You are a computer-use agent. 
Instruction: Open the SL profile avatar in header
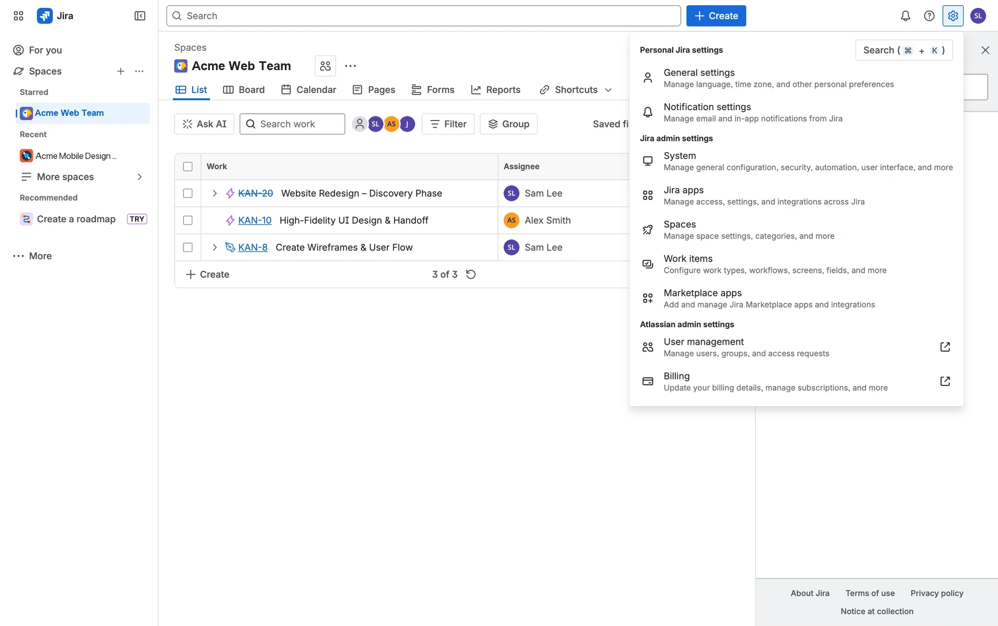point(978,16)
